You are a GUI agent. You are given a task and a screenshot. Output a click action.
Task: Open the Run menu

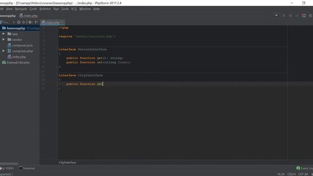click(x=56, y=9)
